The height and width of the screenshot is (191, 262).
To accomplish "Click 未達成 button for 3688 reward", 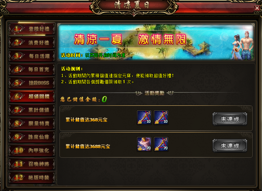I will [230, 146].
